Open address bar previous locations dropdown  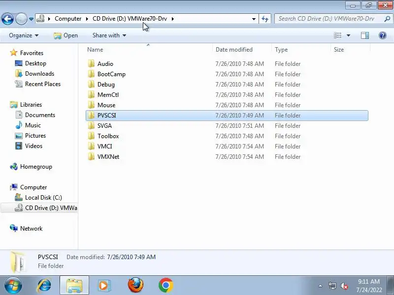[x=254, y=19]
